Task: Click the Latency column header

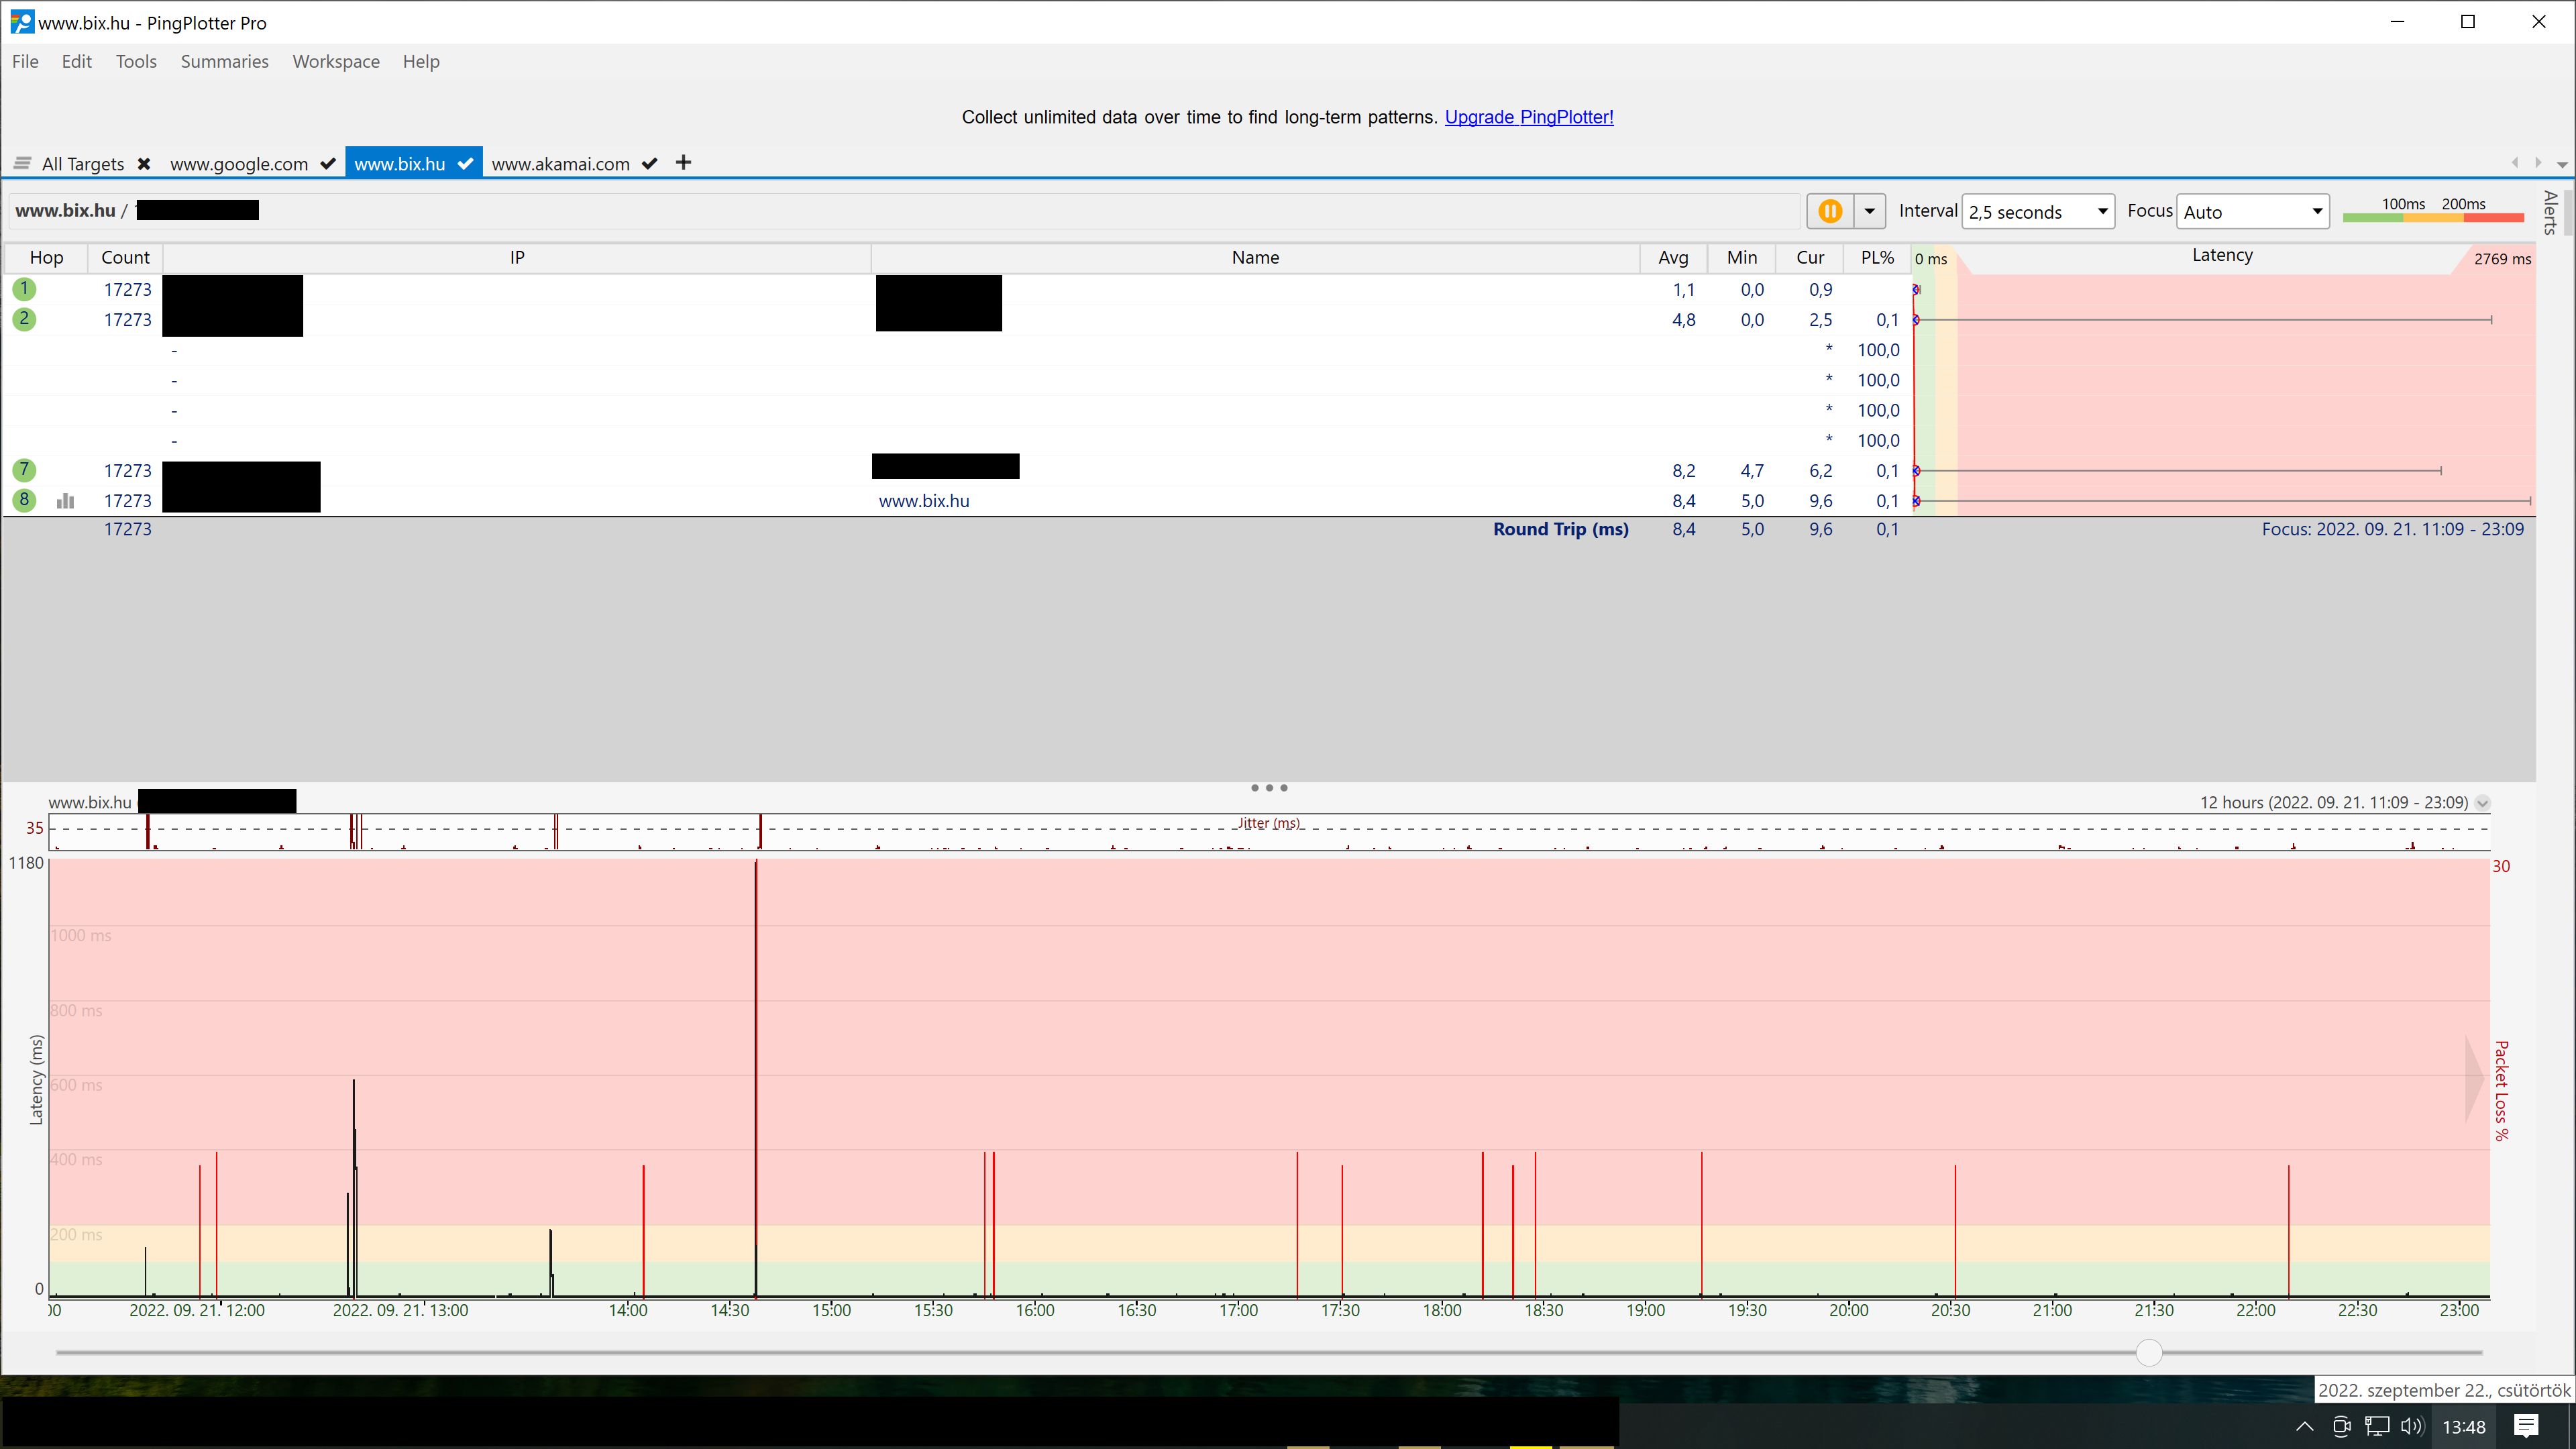Action: 2222,255
